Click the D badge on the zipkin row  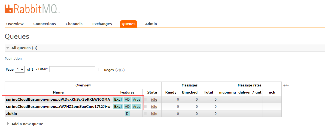127,113
